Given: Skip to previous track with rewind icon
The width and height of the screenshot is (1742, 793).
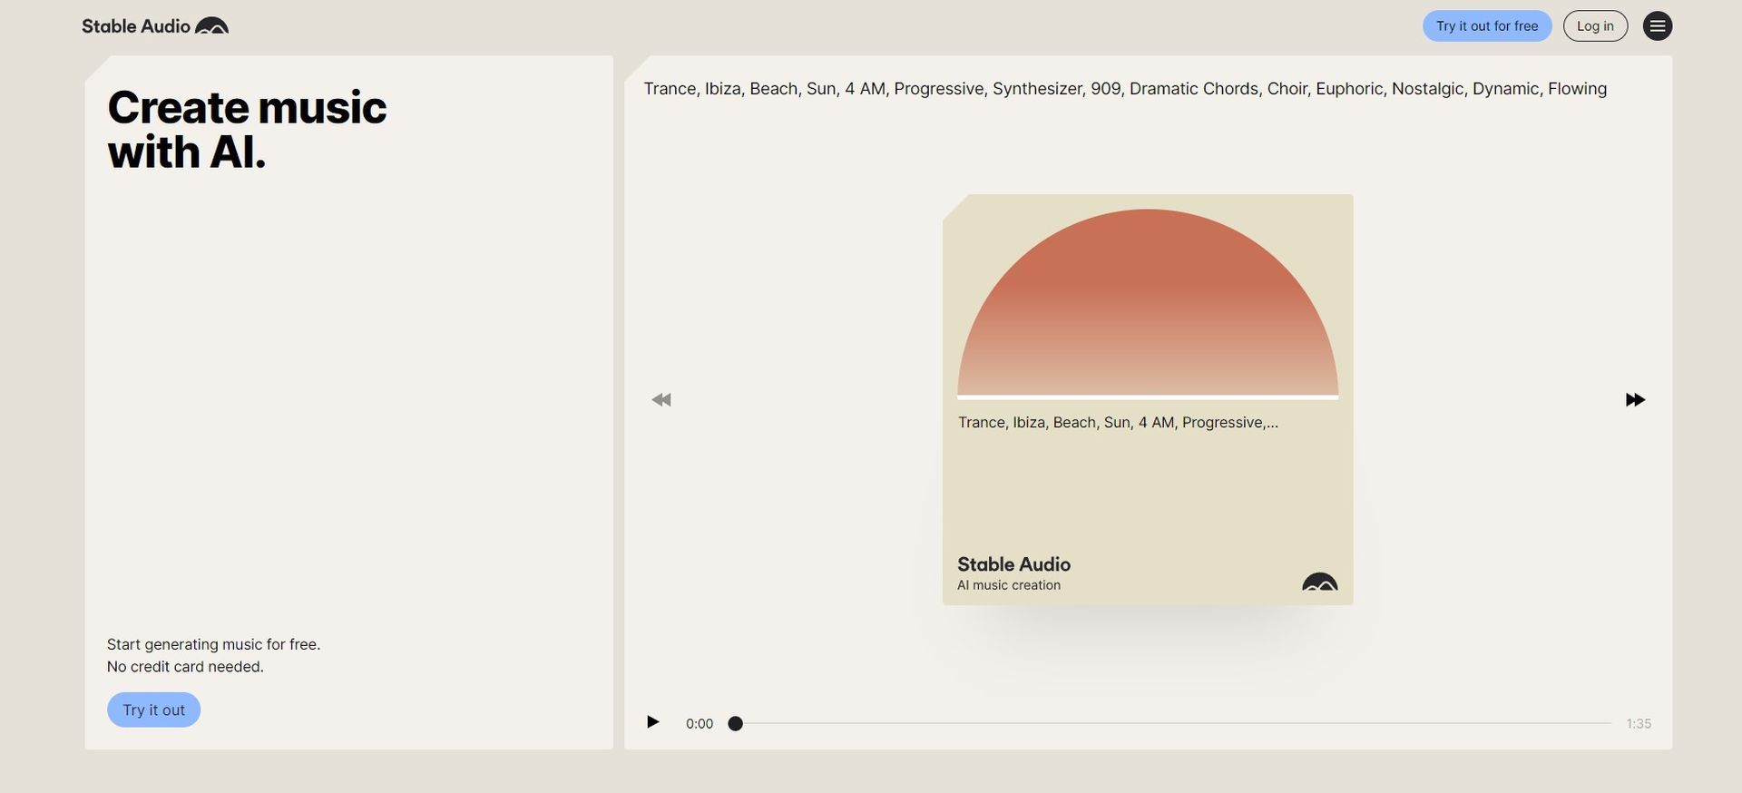Looking at the screenshot, I should 661,400.
